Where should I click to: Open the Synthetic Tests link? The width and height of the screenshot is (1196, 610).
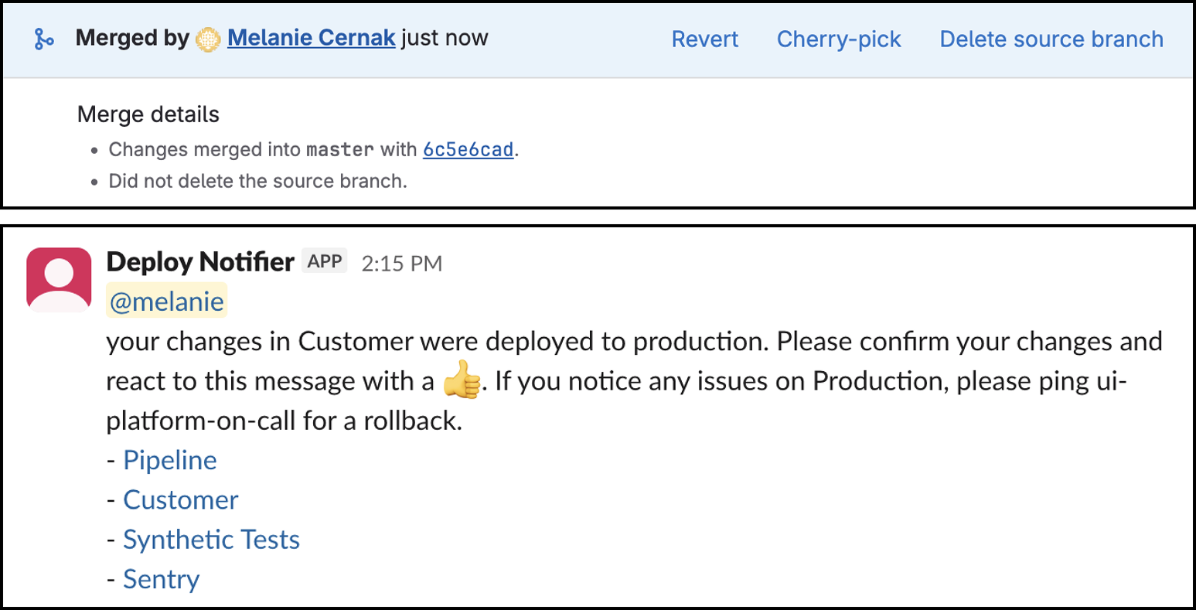(x=211, y=540)
